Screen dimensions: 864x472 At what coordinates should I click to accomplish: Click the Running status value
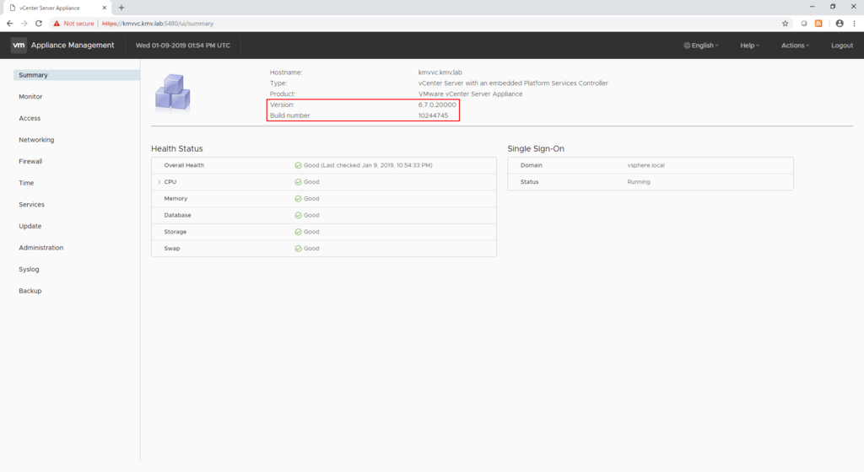click(x=639, y=181)
